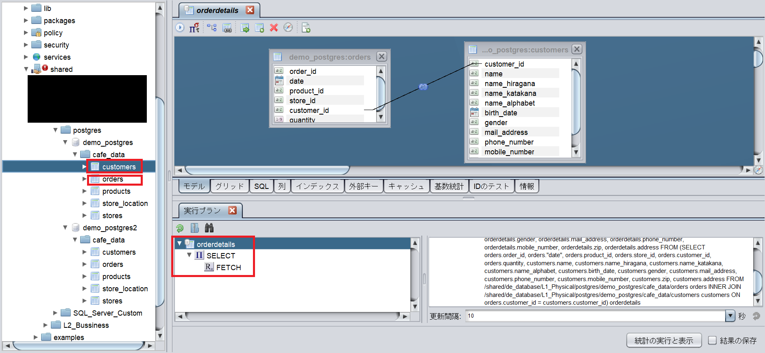Click the binoculars search icon
765x353 pixels.
point(209,228)
